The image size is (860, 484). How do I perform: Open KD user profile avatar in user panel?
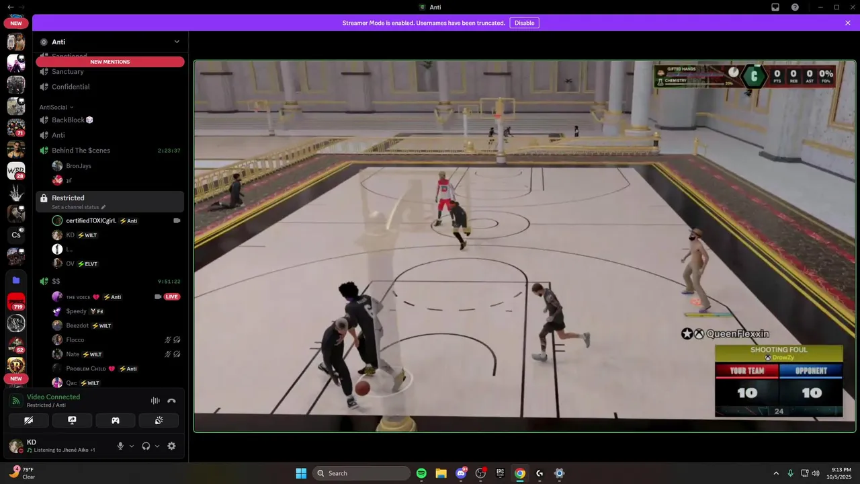coord(15,446)
